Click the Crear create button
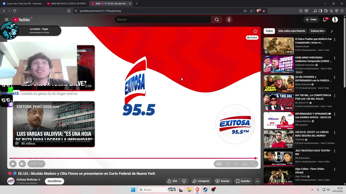 (x=311, y=19)
